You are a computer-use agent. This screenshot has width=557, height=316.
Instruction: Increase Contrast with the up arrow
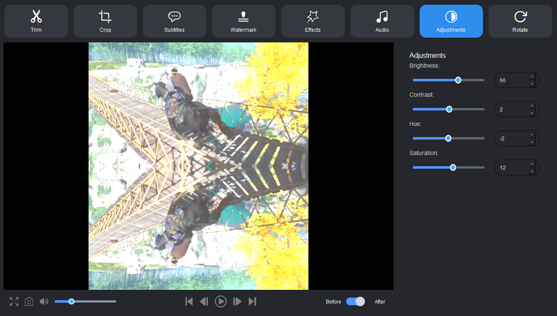click(532, 106)
